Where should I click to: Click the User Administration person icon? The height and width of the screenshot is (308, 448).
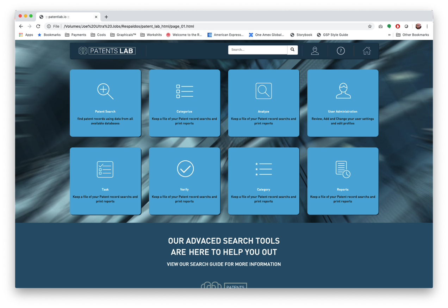343,91
